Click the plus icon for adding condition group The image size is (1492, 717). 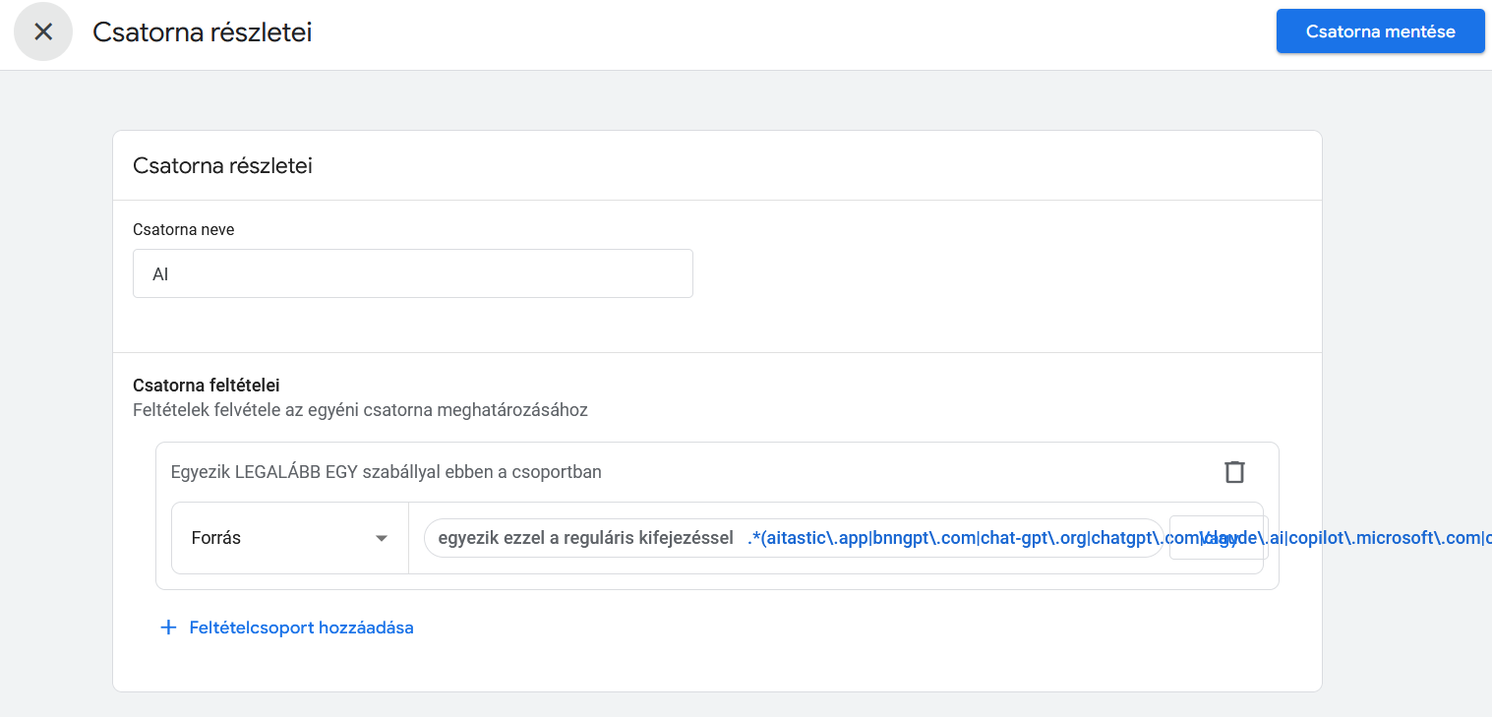(168, 627)
